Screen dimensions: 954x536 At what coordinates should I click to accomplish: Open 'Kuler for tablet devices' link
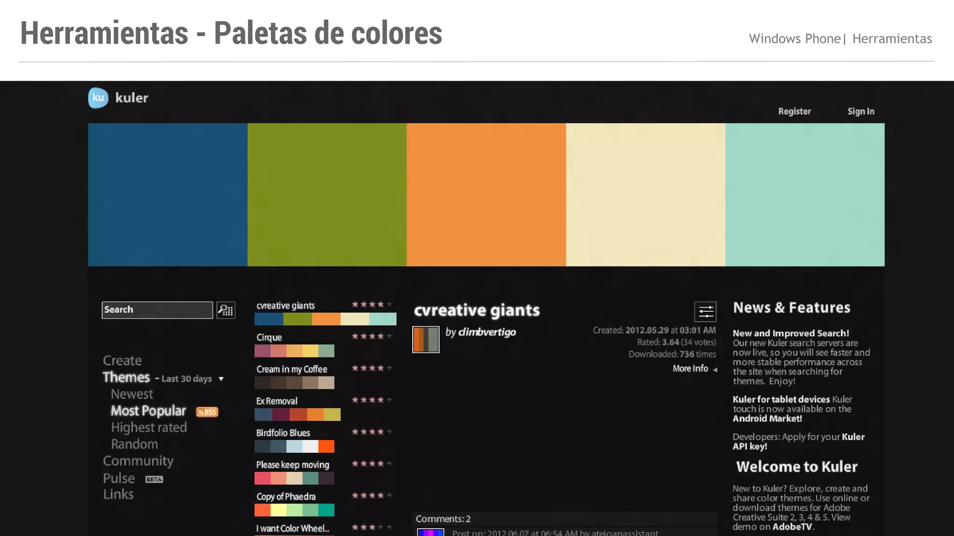coord(781,399)
